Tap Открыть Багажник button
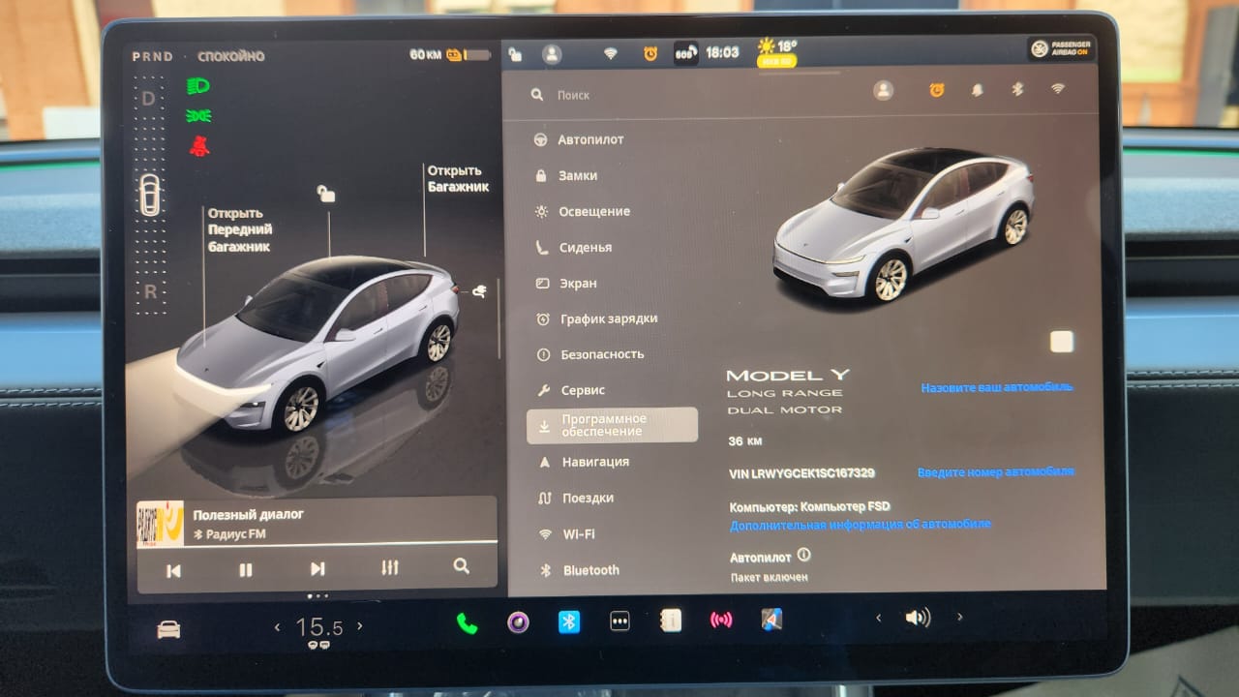Viewport: 1239px width, 697px height. [x=458, y=178]
